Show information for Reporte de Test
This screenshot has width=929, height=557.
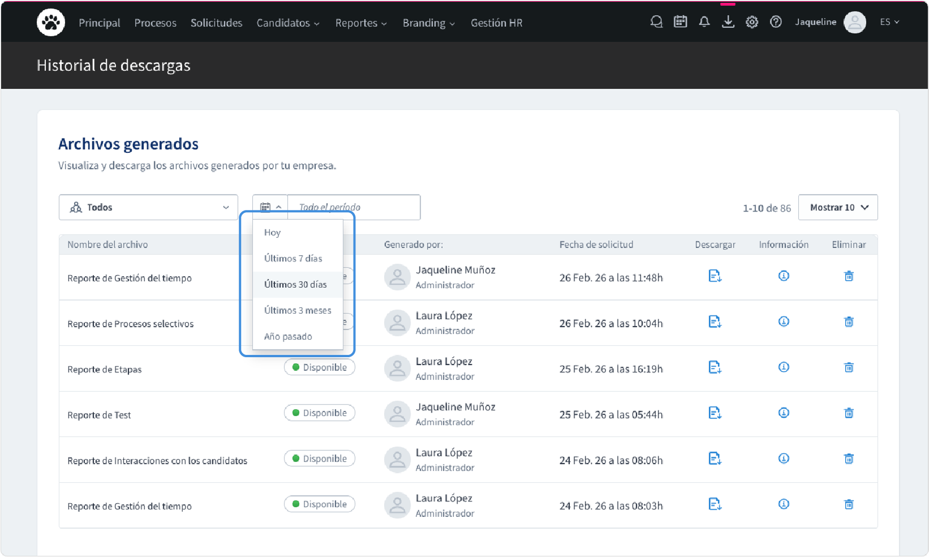[x=784, y=413]
